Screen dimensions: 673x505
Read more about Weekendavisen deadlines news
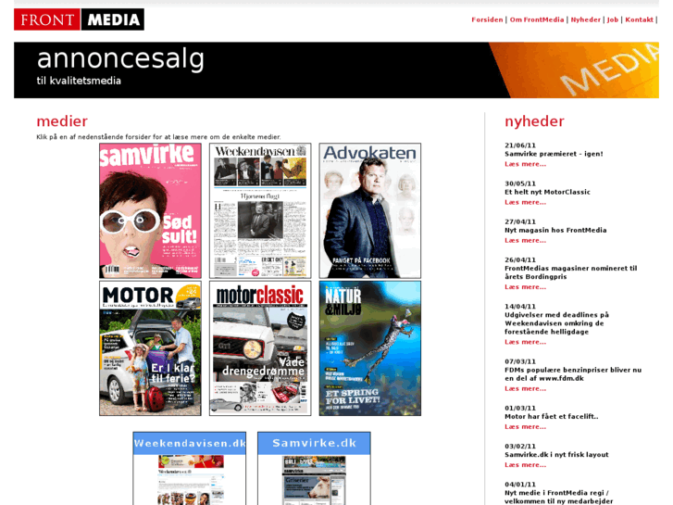[526, 342]
